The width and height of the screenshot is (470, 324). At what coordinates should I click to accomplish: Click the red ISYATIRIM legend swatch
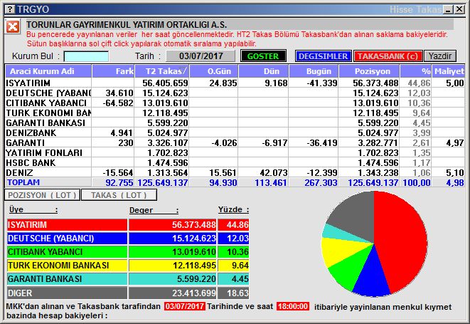point(67,225)
